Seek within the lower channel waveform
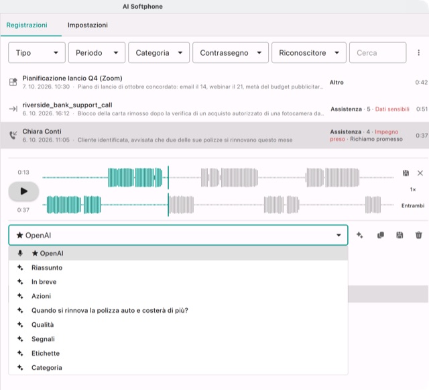Viewport: 429px width, 390px height. tap(218, 205)
